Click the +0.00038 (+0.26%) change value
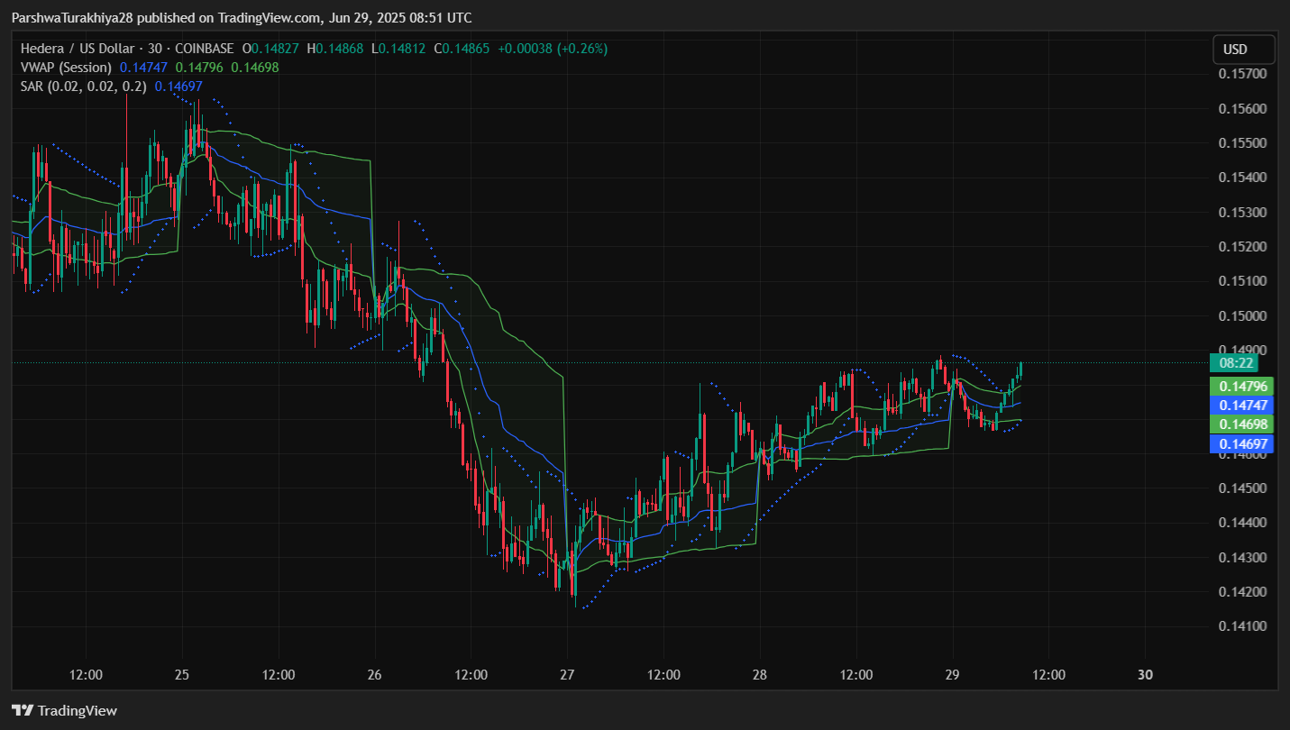1290x730 pixels. click(552, 49)
